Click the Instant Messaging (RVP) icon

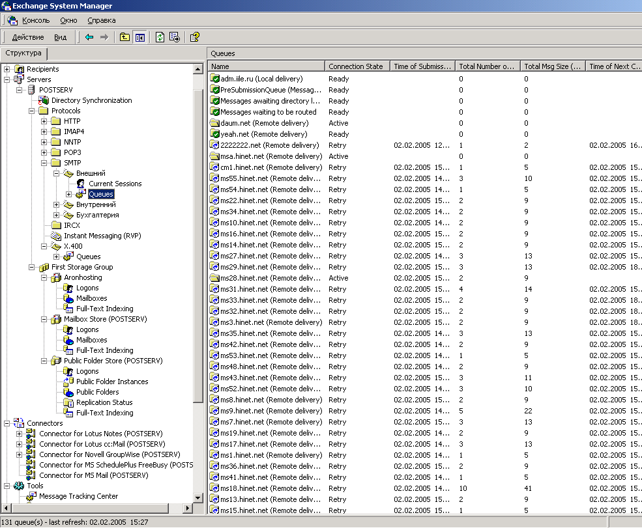pos(56,236)
